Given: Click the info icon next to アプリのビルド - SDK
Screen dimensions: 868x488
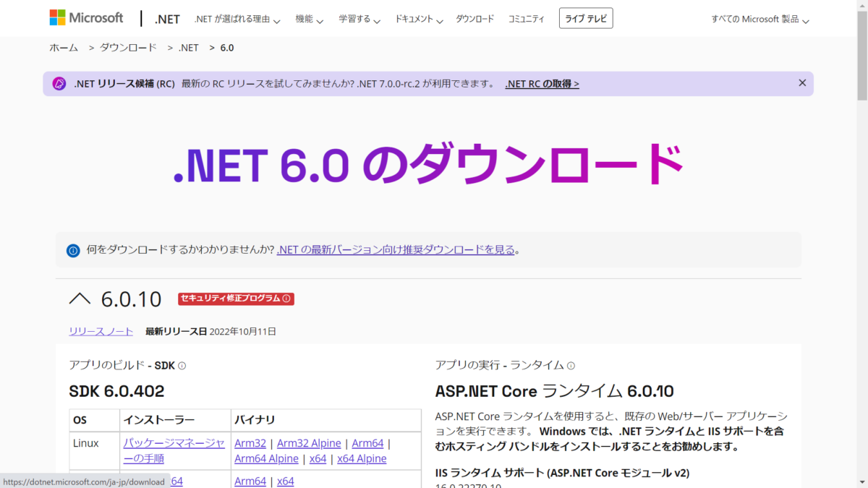Looking at the screenshot, I should coord(182,365).
